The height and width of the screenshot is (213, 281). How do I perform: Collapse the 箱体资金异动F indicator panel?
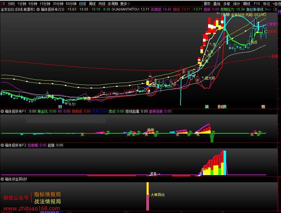click(2, 179)
